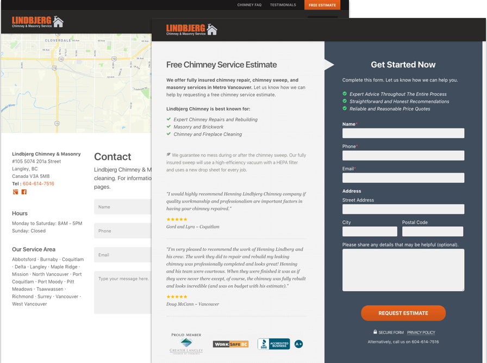Click 'Richmond' in the service area list
Image resolution: width=487 pixels, height=363 pixels.
point(23,297)
